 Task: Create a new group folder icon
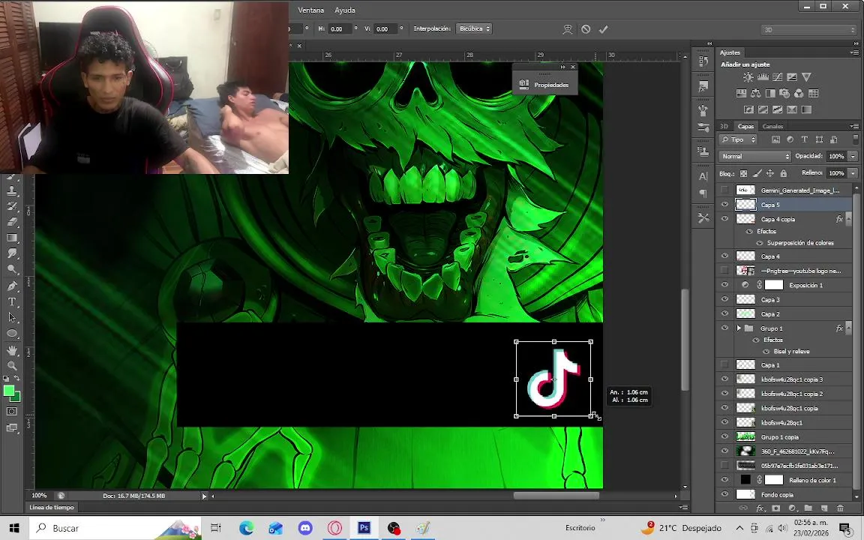point(808,508)
